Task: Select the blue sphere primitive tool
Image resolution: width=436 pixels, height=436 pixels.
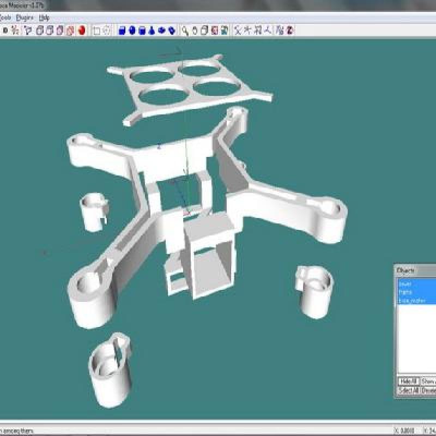Action: click(132, 31)
